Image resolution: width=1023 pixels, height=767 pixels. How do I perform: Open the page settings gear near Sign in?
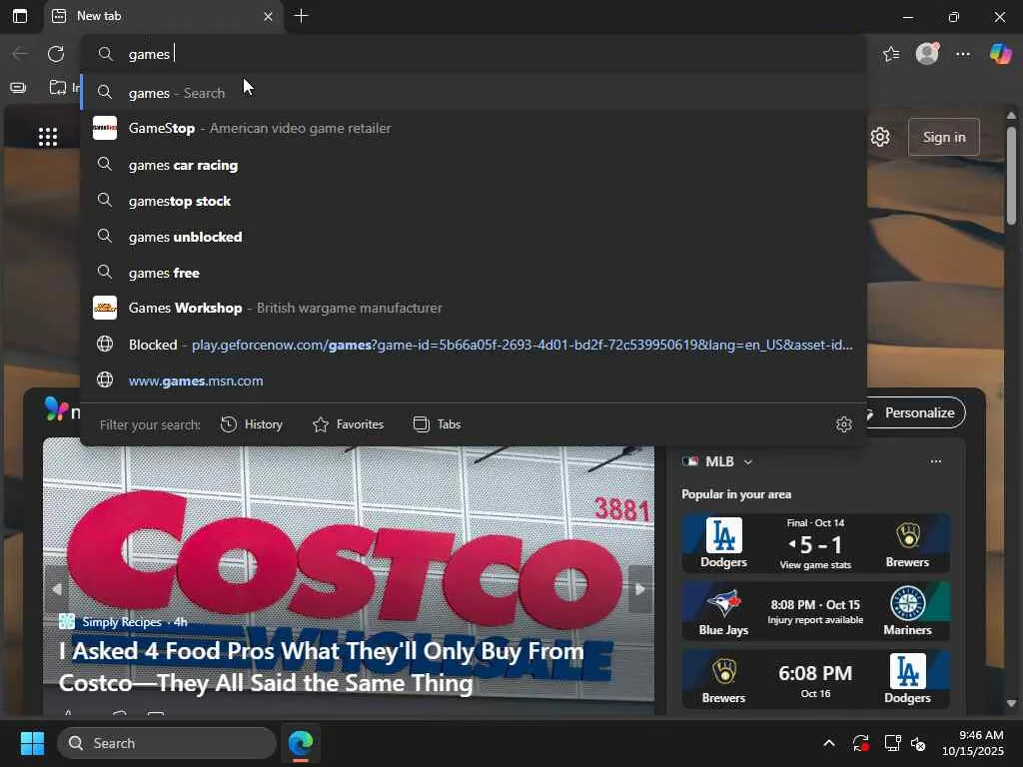pyautogui.click(x=880, y=137)
